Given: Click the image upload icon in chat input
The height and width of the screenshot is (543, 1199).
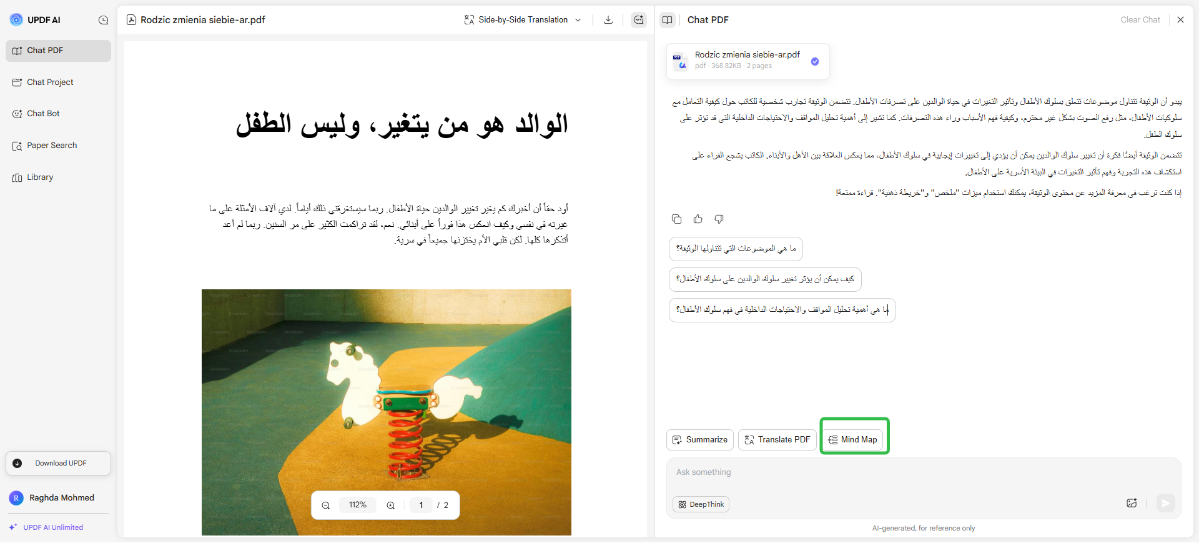Looking at the screenshot, I should click(1132, 503).
